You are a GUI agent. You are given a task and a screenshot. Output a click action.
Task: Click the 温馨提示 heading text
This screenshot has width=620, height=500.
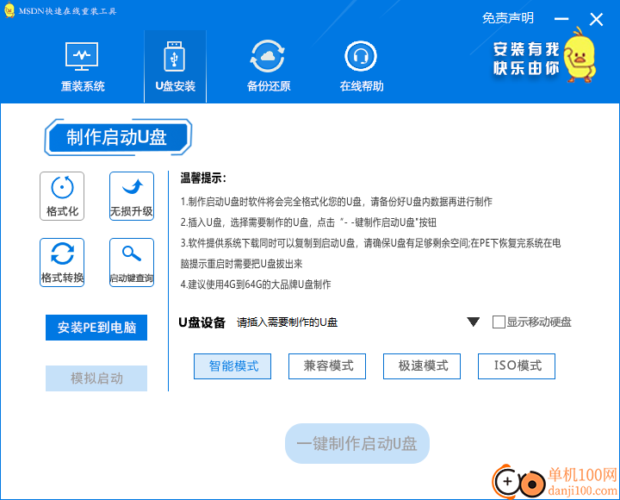203,178
